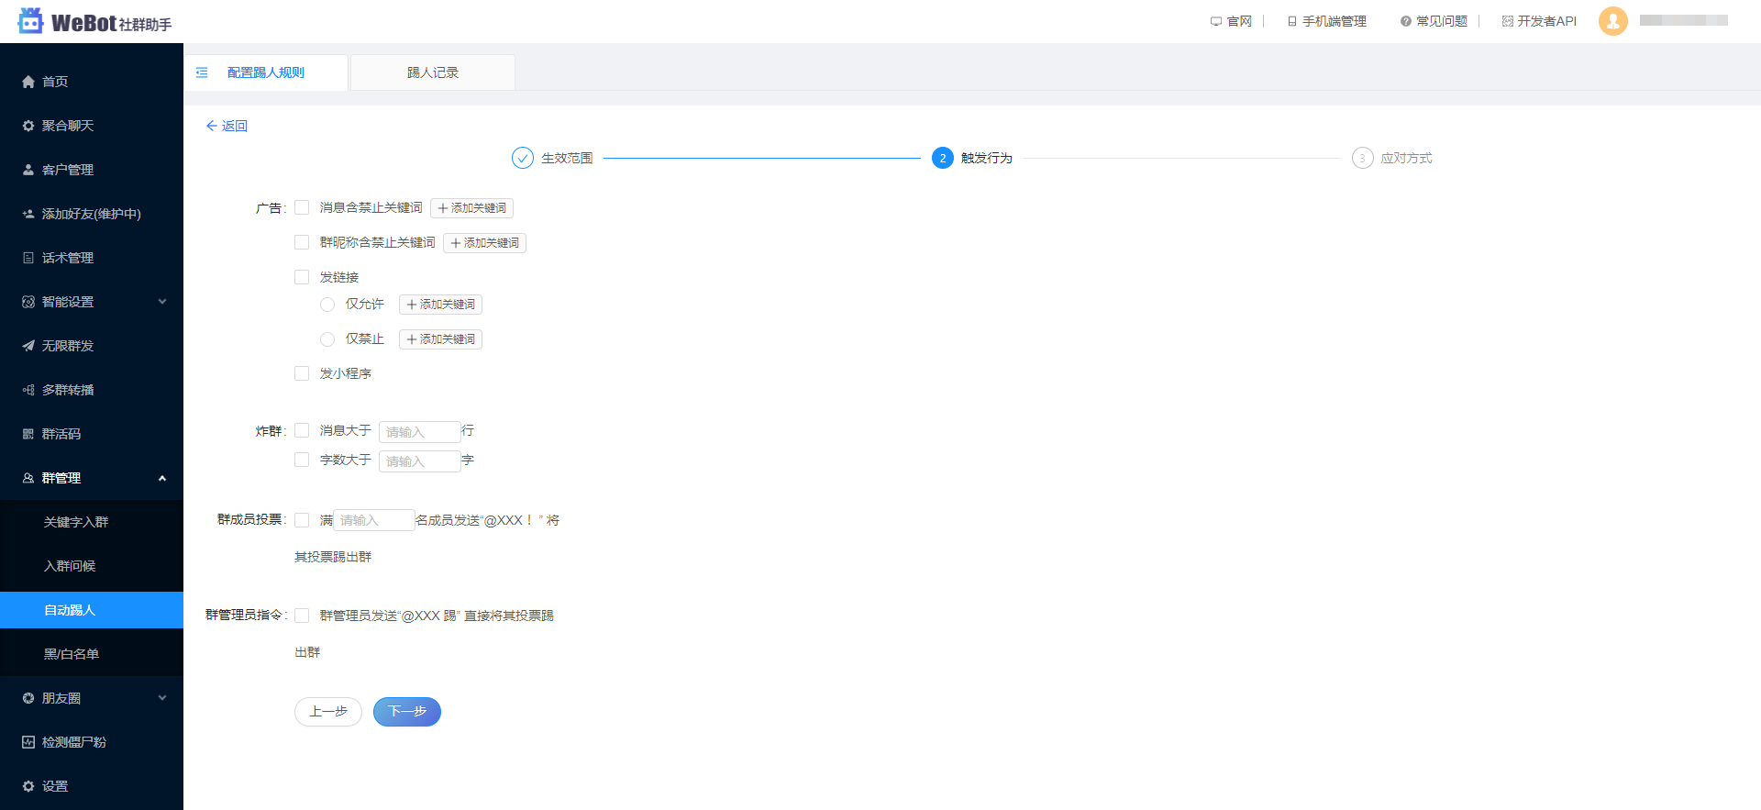Click the 返回 back link

click(227, 126)
